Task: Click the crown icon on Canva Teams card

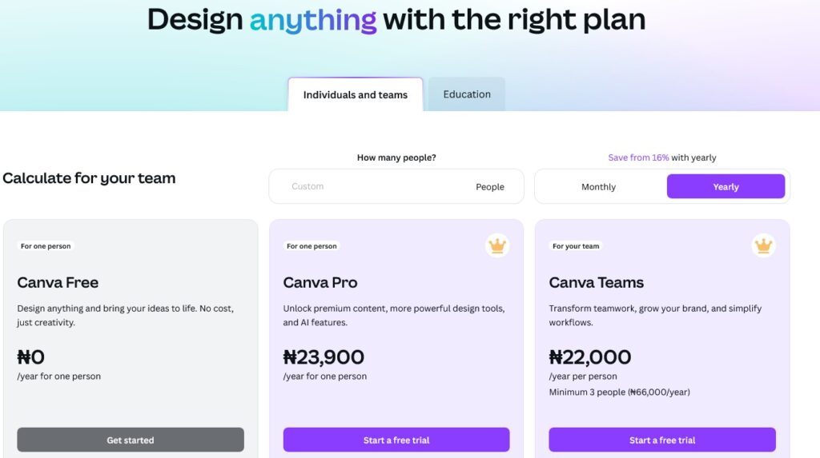Action: (763, 245)
